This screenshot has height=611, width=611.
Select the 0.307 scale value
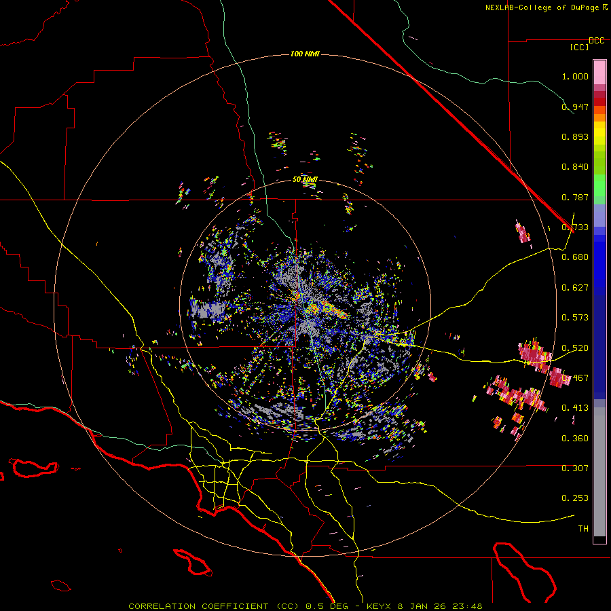tap(575, 468)
